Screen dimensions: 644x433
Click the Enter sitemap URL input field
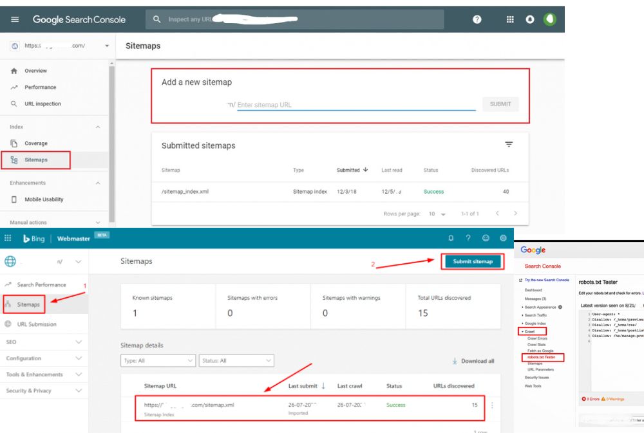tap(322, 104)
